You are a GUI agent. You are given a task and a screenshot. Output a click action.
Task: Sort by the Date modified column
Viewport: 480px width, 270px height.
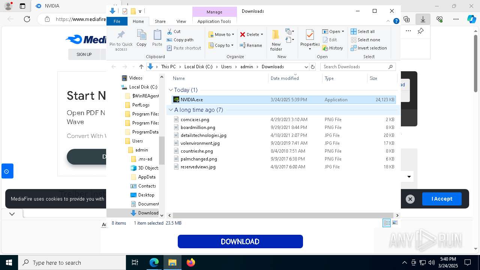[295, 78]
